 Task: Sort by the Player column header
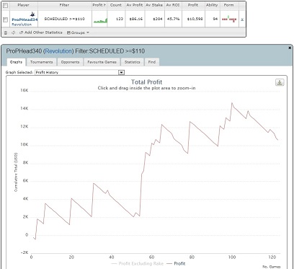pos(23,5)
